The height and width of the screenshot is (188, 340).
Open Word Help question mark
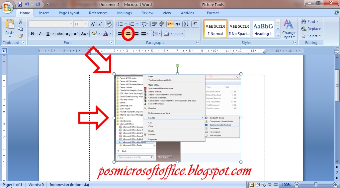pyautogui.click(x=336, y=13)
